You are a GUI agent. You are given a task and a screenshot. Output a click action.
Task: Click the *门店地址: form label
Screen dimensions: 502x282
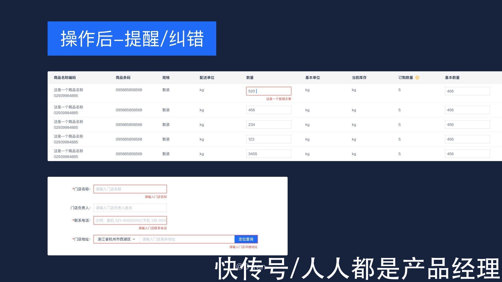[x=82, y=239]
